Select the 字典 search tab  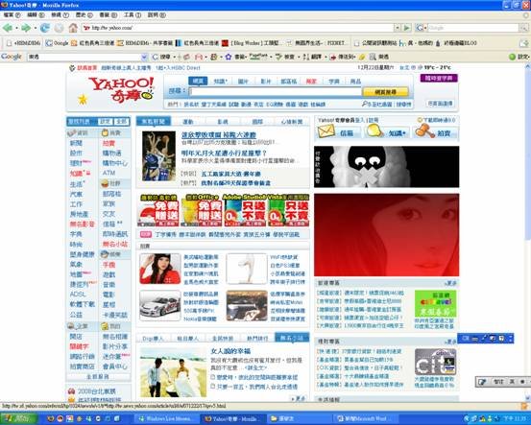pyautogui.click(x=334, y=82)
